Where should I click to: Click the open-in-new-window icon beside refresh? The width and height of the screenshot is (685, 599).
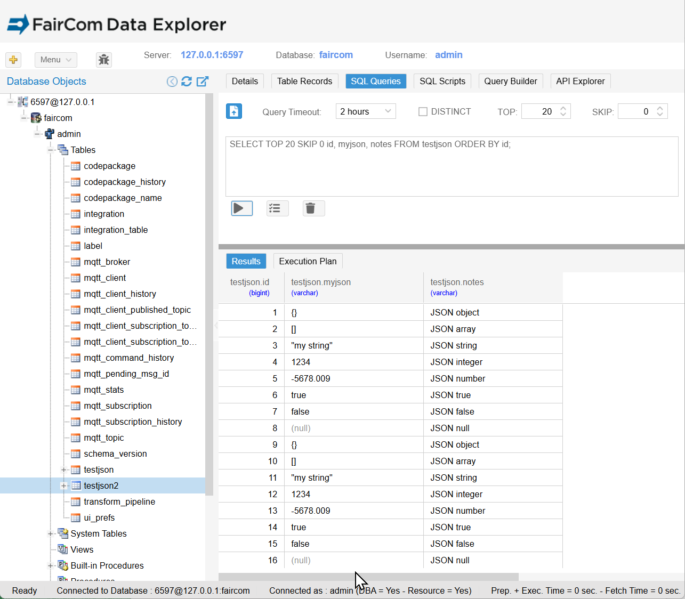pyautogui.click(x=202, y=80)
